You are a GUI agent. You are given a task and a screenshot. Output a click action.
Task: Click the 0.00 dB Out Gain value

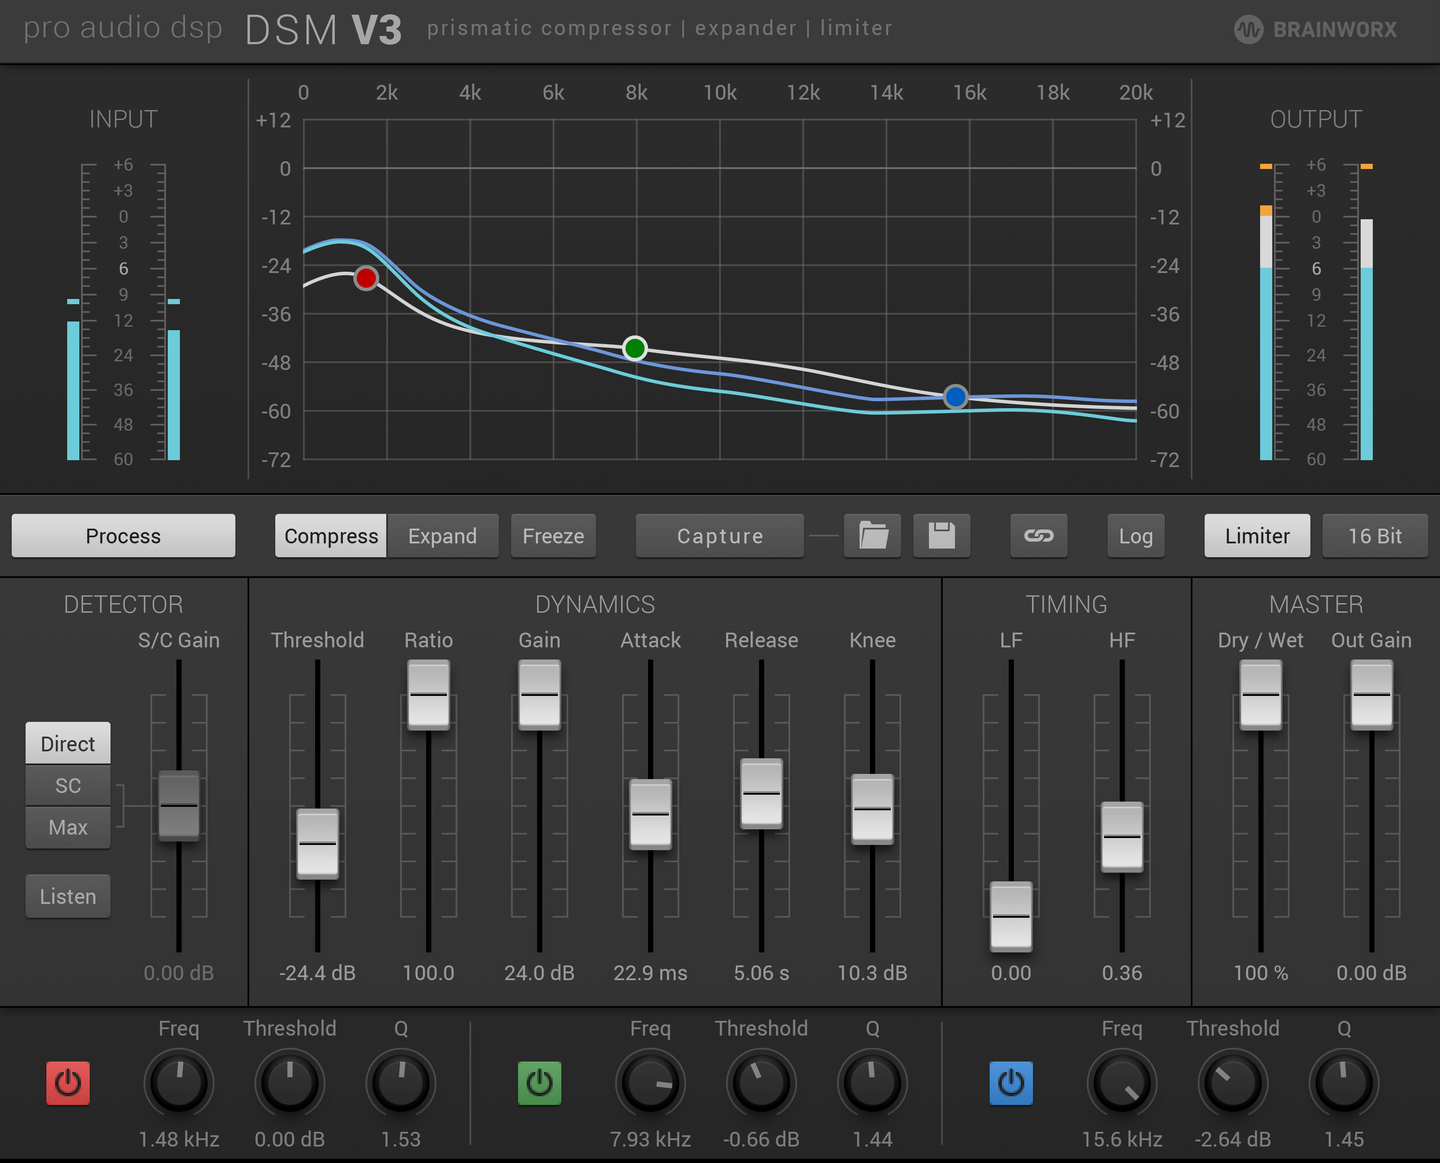1372,973
